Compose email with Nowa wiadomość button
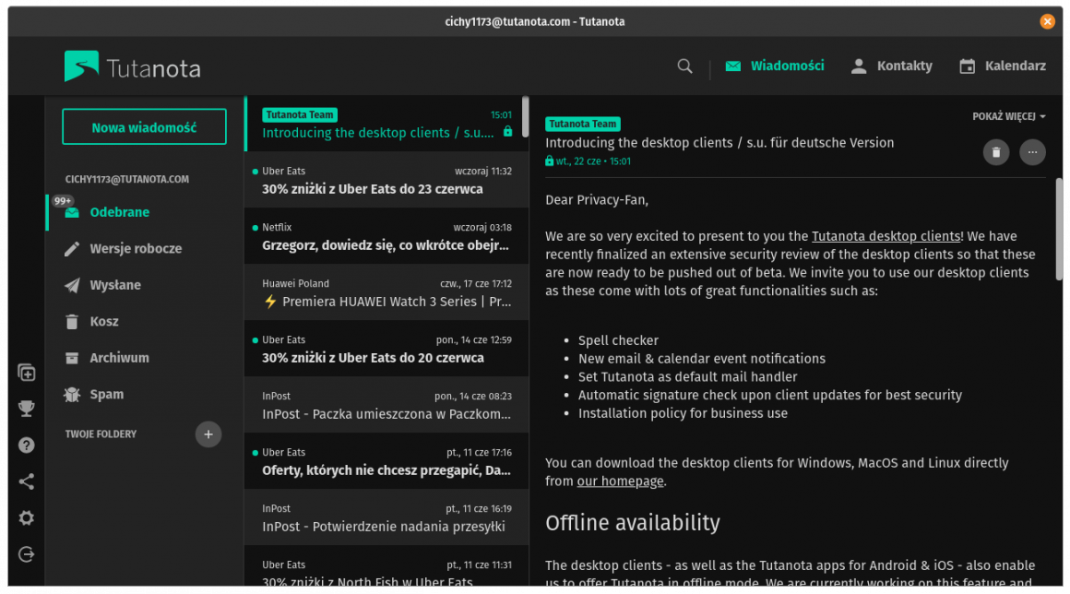This screenshot has height=594, width=1070. point(144,127)
